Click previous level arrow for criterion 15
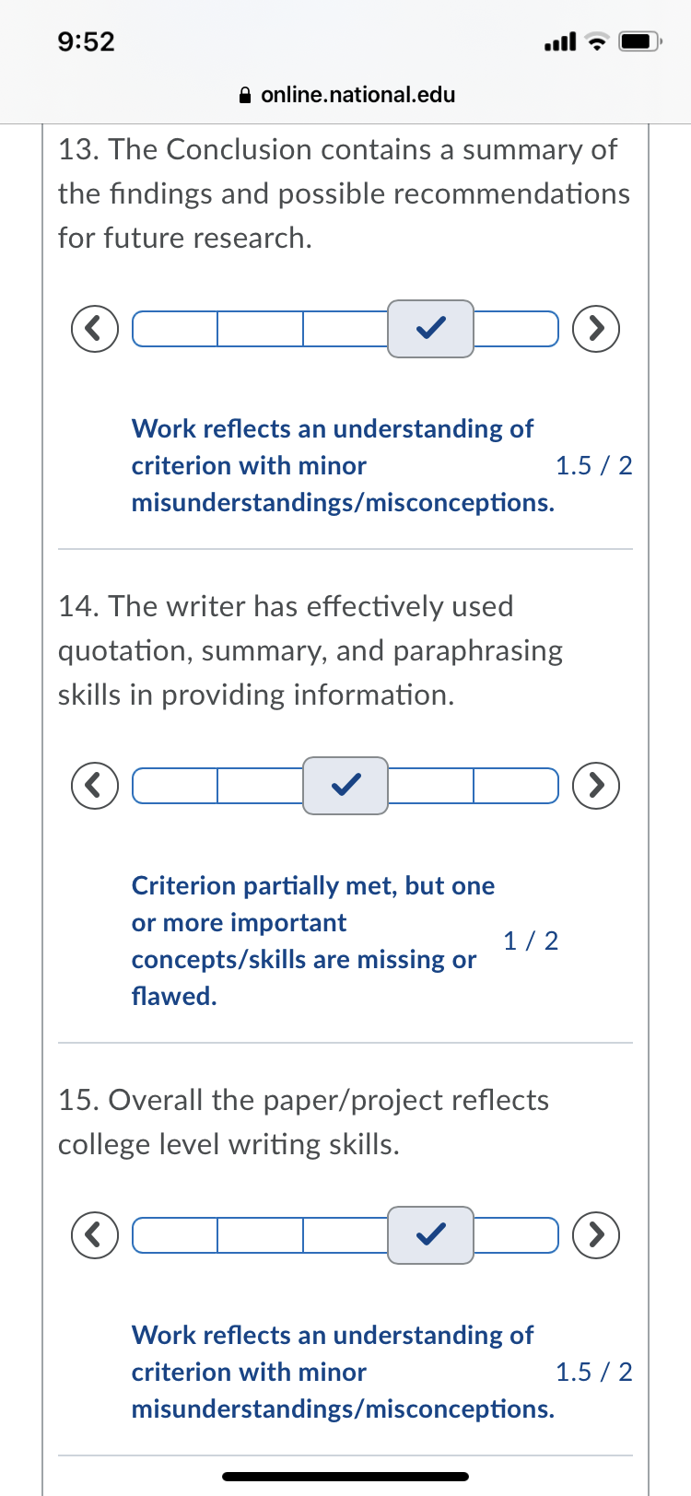The width and height of the screenshot is (691, 1496). 95,1234
